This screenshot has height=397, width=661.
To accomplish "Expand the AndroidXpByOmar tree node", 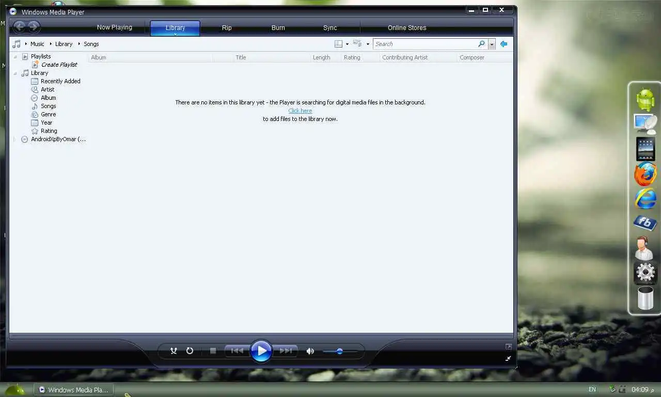I will [14, 139].
